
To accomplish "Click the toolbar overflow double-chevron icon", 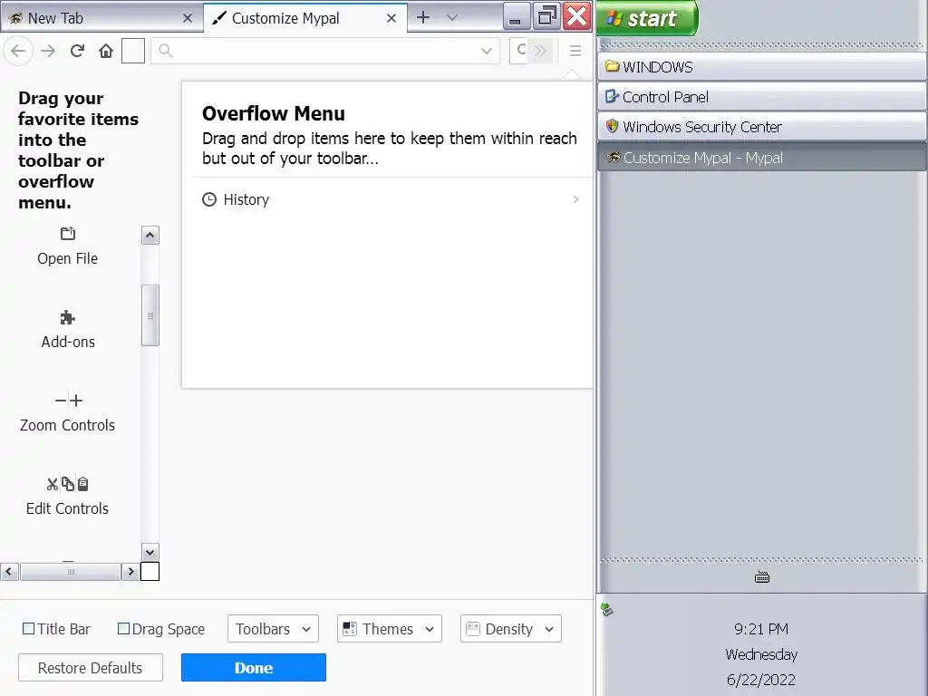I will pyautogui.click(x=540, y=51).
